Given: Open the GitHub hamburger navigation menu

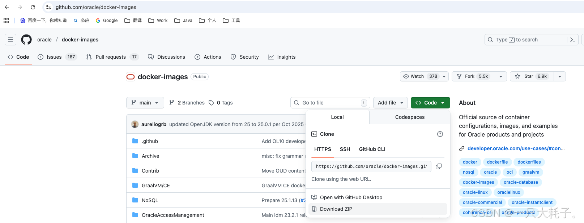Looking at the screenshot, I should tap(10, 40).
